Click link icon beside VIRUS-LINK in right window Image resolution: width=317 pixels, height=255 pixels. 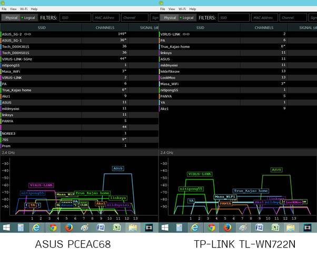[186, 34]
